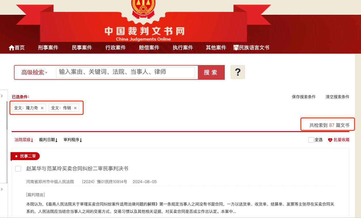
Task: Expand the upper left sidebar chevron
Action: (x=2, y=96)
